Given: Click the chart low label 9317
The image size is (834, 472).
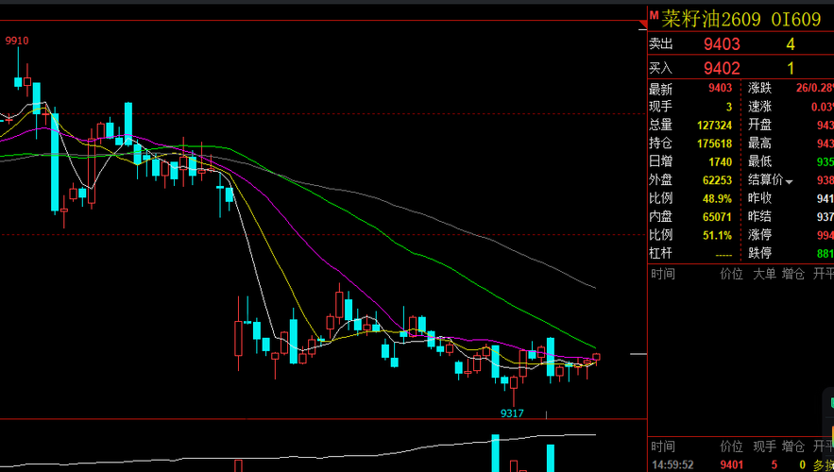Looking at the screenshot, I should (512, 413).
